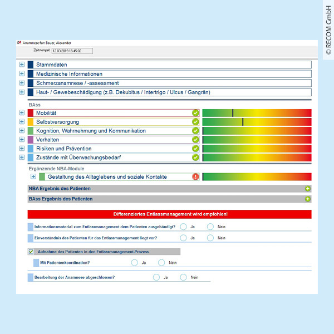
Task: Click Risiken und Prävention label
Action: (63, 149)
